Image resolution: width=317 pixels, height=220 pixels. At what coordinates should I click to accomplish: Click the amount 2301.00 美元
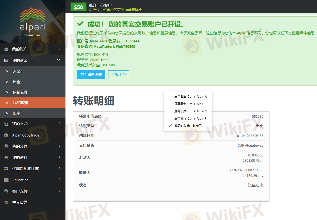click(253, 160)
